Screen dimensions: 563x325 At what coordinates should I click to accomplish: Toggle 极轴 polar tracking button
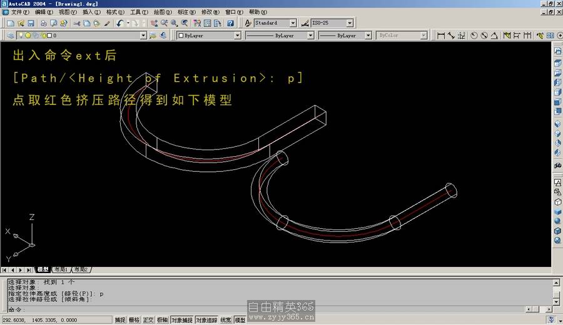pos(162,320)
